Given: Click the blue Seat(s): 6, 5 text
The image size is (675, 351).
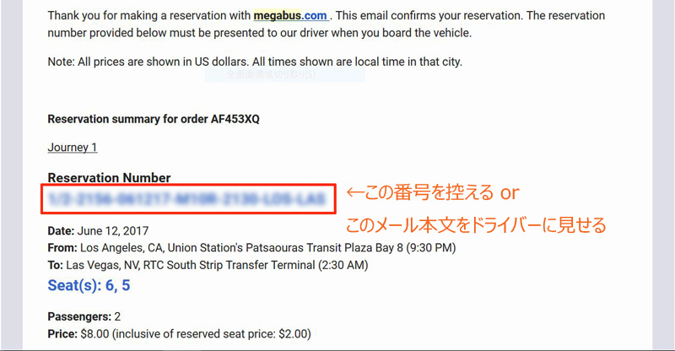Looking at the screenshot, I should [x=89, y=285].
